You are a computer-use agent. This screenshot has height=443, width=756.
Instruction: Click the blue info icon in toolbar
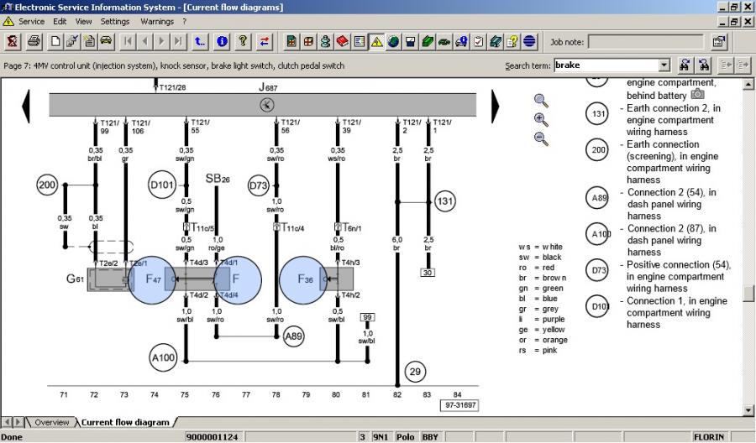tap(223, 41)
